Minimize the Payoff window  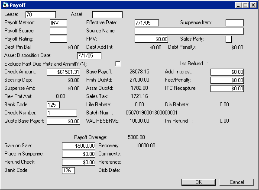[x=238, y=5]
